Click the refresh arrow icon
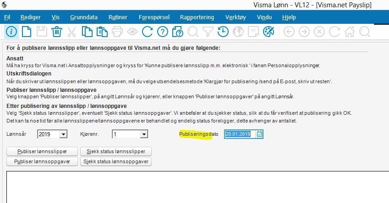The height and width of the screenshot is (203, 389). click(148, 32)
